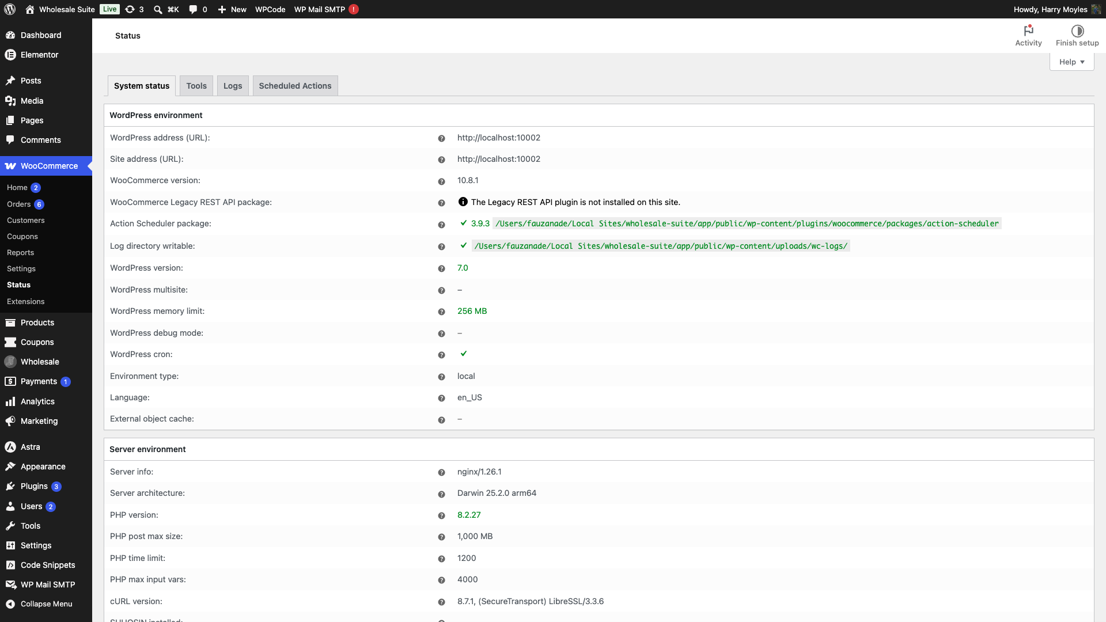The width and height of the screenshot is (1106, 622).
Task: Click the WP Mail SMTP red alert badge
Action: pos(354,9)
